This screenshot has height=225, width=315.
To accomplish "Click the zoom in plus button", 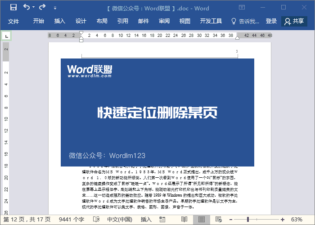I will tap(283, 220).
